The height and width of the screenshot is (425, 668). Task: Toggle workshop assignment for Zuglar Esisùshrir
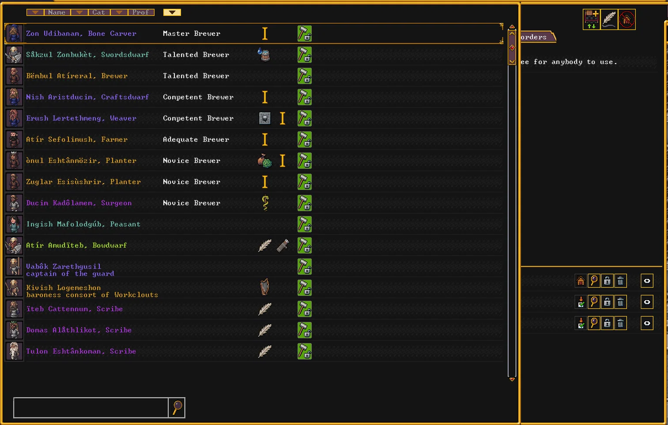click(305, 182)
